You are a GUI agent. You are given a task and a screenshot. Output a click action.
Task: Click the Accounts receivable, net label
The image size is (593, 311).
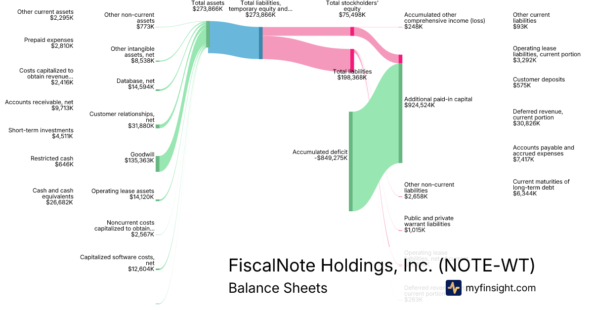(39, 105)
